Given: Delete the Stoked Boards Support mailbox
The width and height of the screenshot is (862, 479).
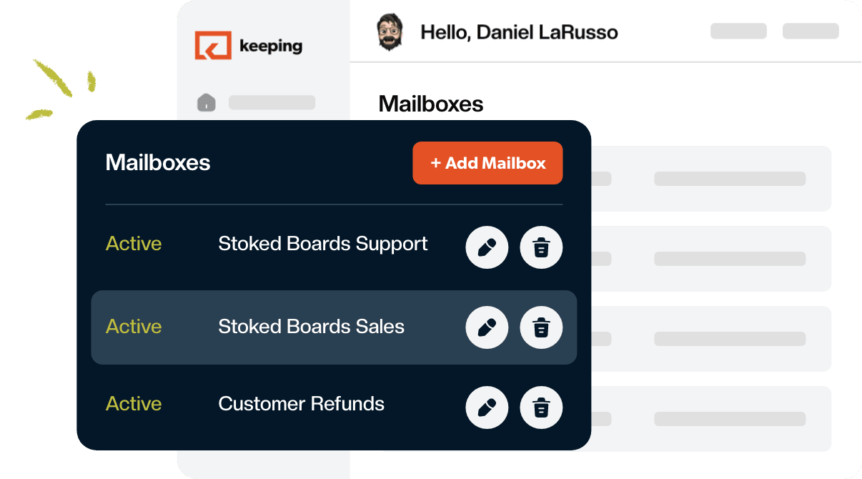Looking at the screenshot, I should (x=541, y=248).
